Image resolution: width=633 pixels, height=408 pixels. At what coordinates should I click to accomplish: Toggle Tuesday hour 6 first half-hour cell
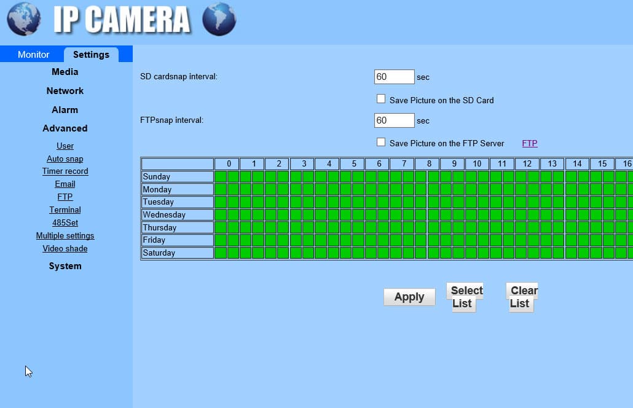371,202
